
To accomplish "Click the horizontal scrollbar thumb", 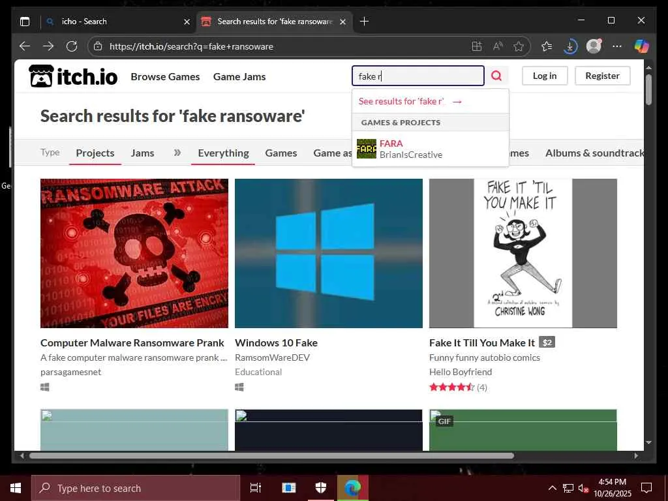I will [x=271, y=455].
